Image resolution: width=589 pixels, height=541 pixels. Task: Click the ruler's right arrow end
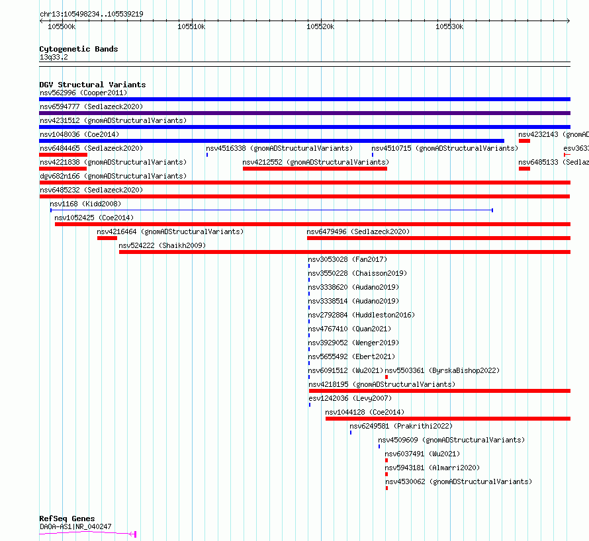(x=568, y=21)
